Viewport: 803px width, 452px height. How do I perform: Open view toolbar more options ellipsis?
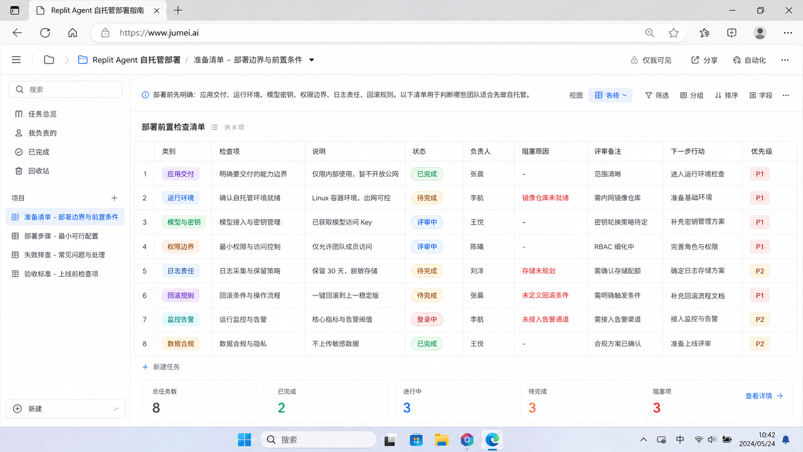(x=786, y=95)
